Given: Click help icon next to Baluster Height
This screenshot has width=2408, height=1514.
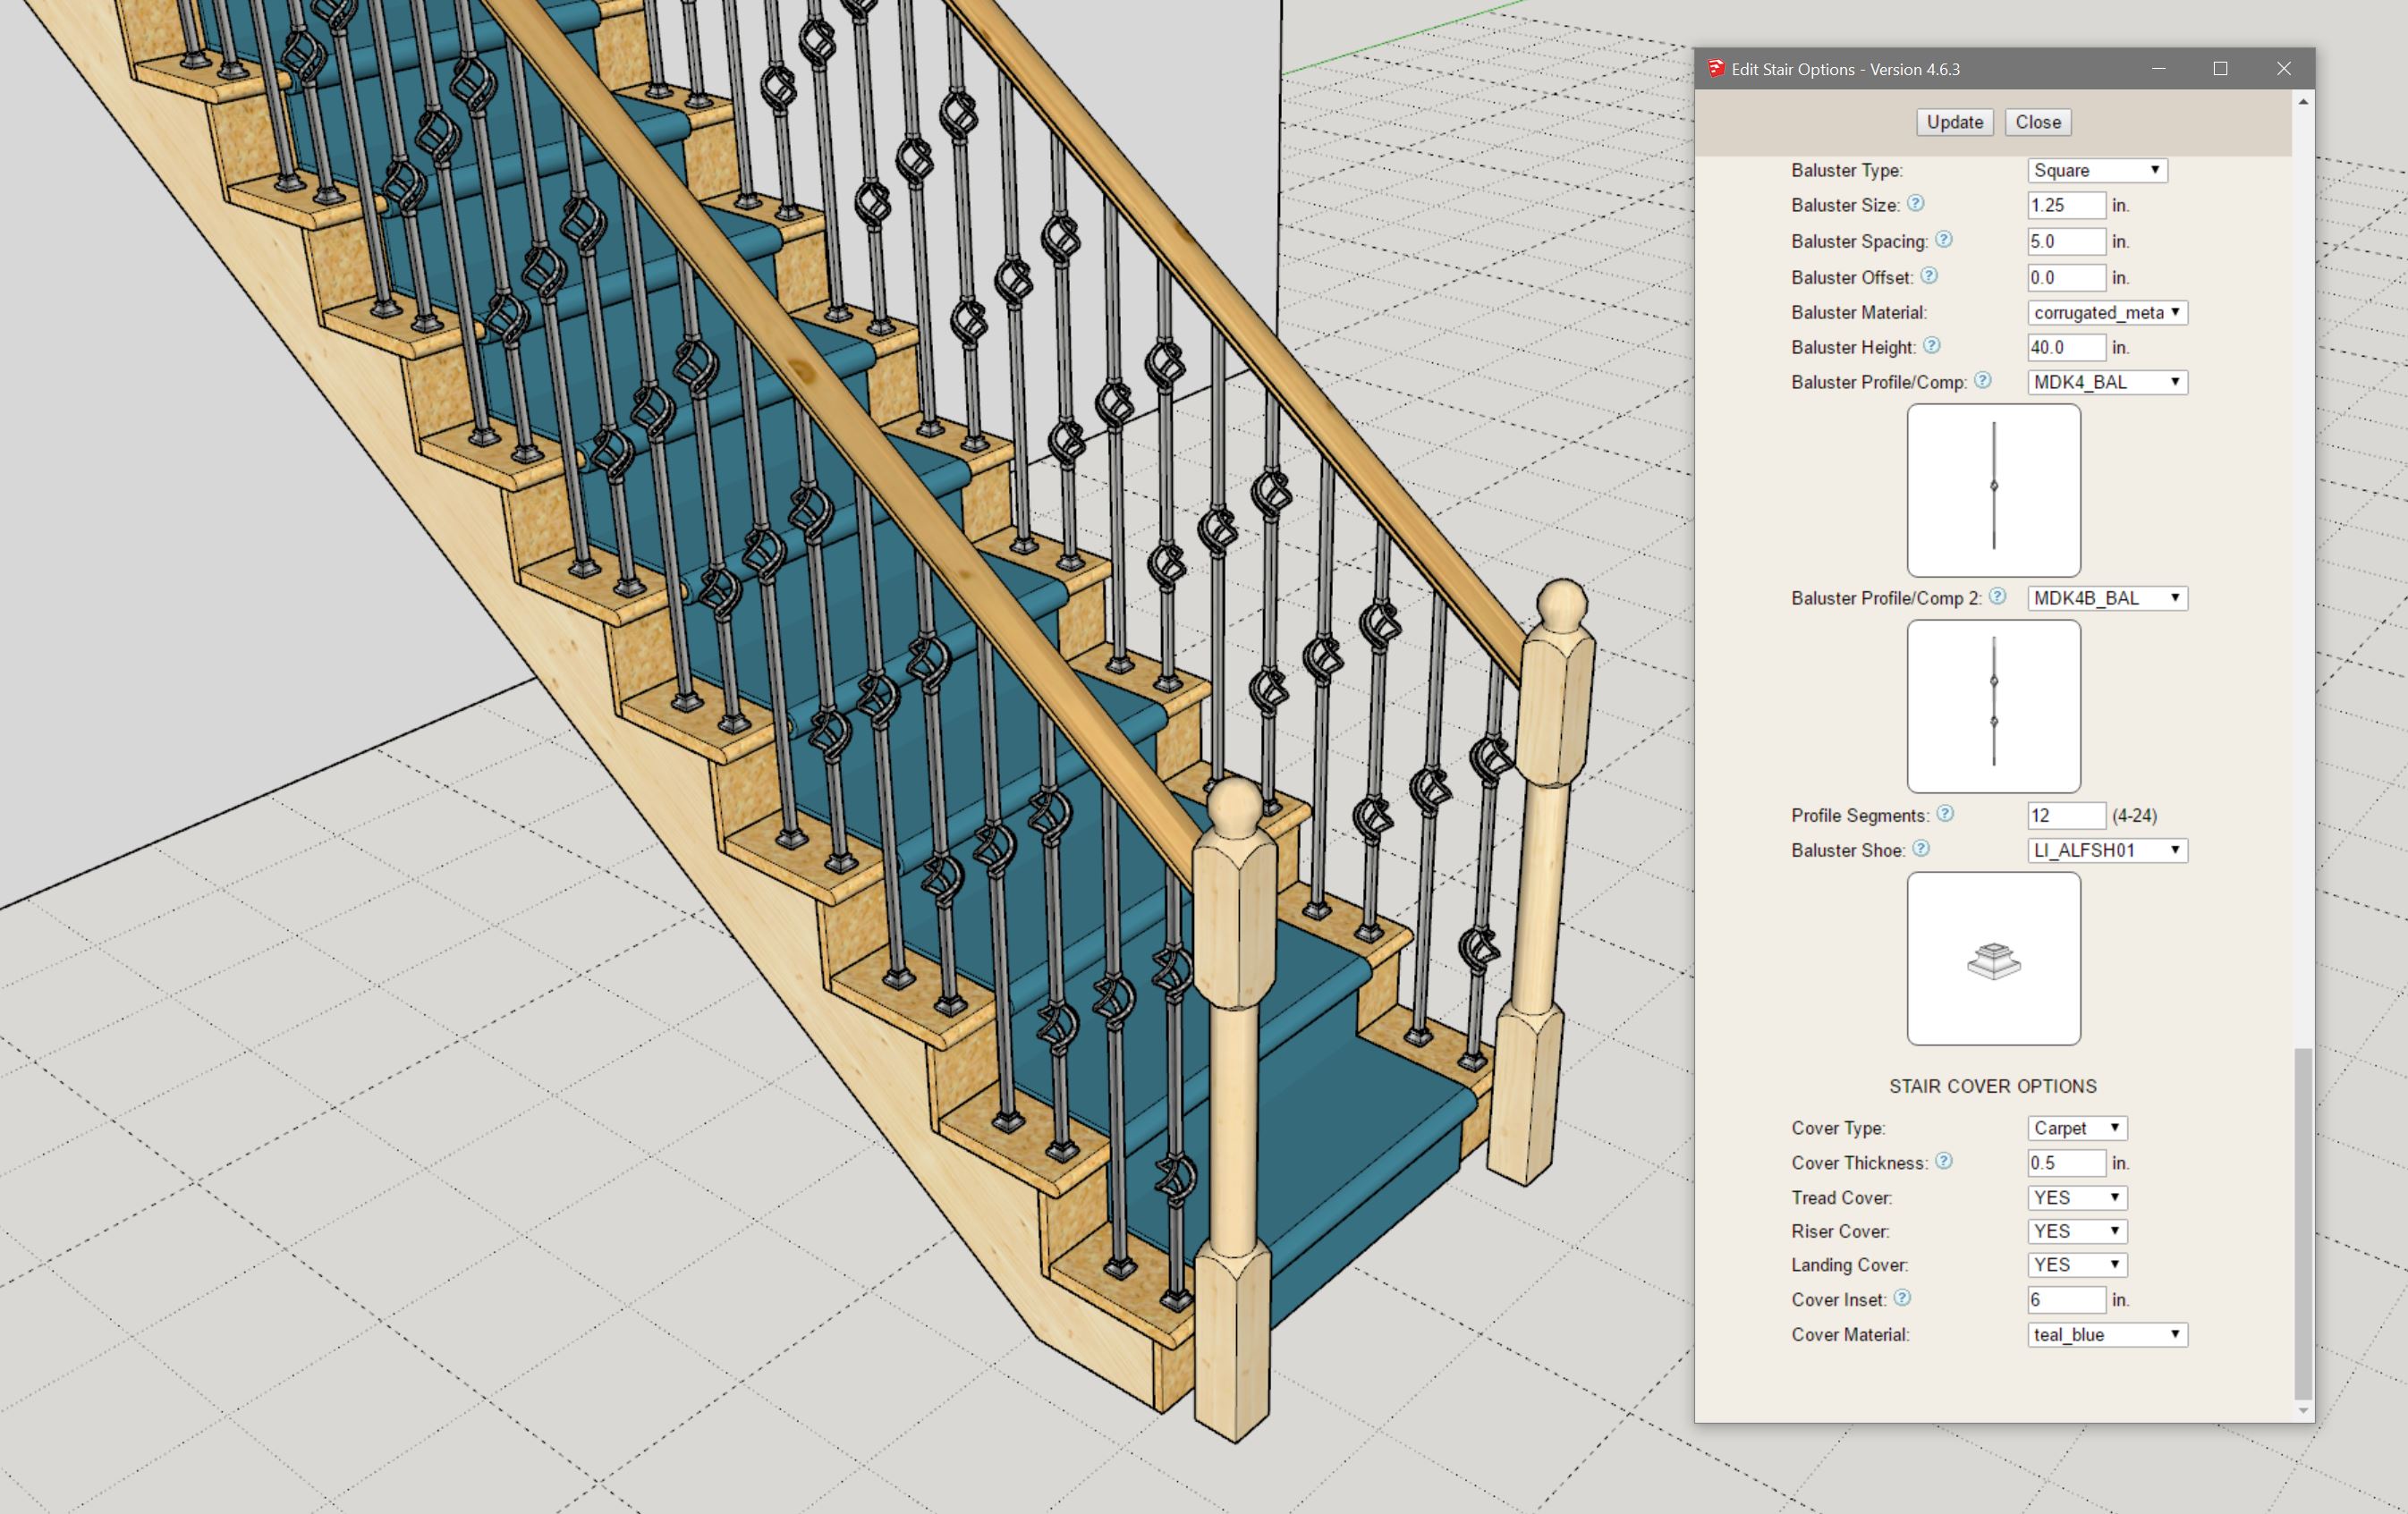Looking at the screenshot, I should (1932, 345).
